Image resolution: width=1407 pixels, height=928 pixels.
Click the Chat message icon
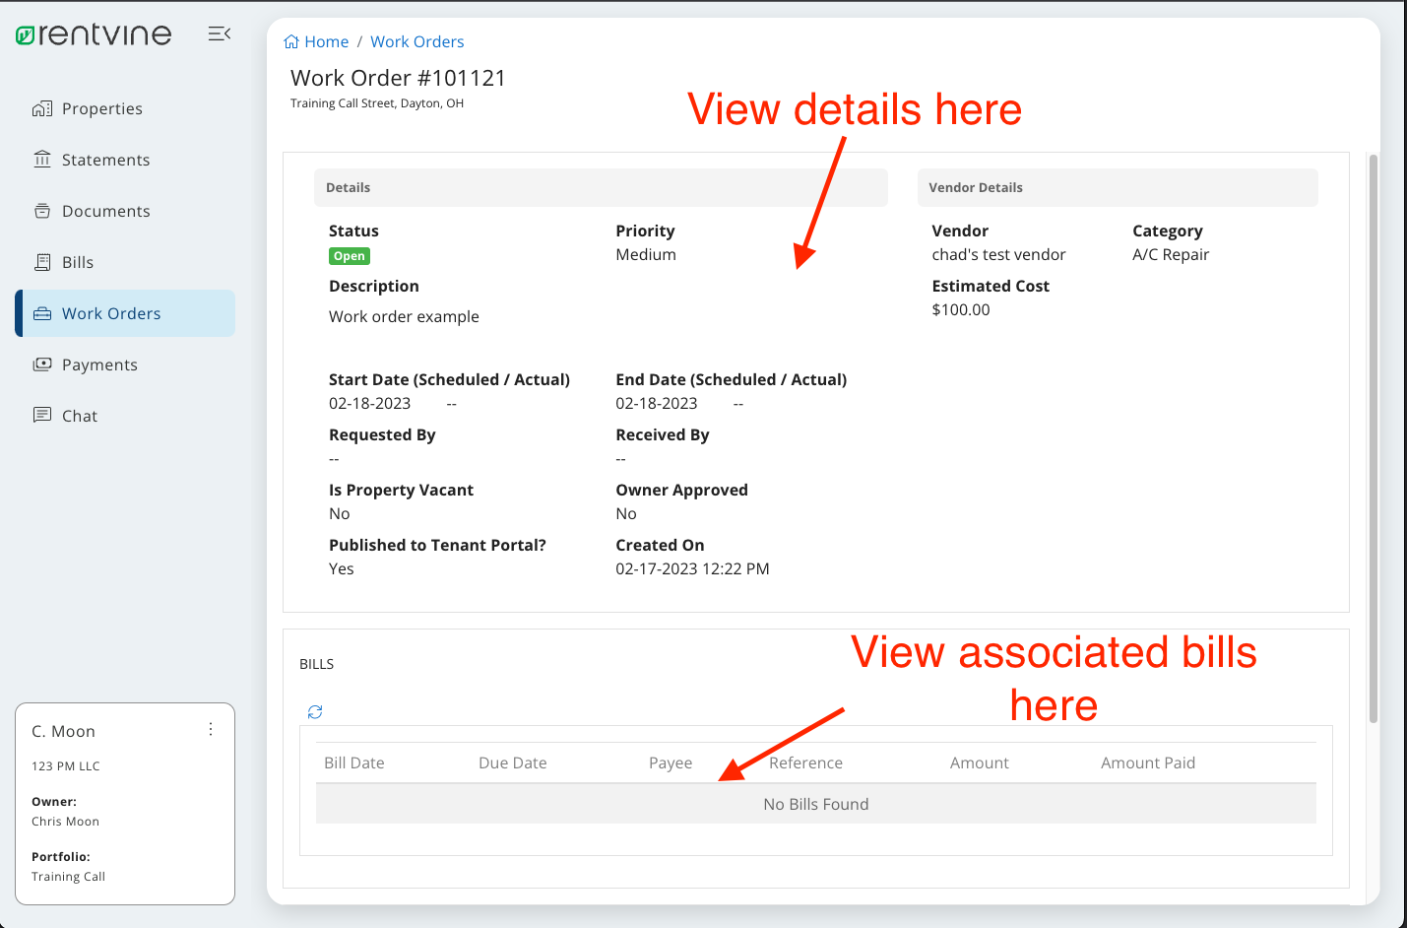pos(42,415)
